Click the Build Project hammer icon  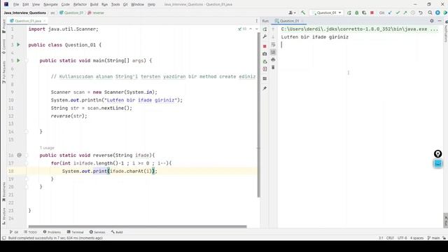pyautogui.click(x=303, y=13)
